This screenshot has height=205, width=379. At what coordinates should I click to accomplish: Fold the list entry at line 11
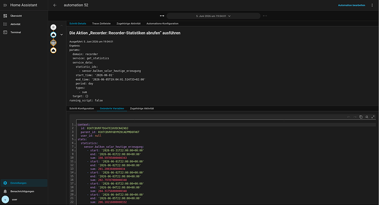75,162
